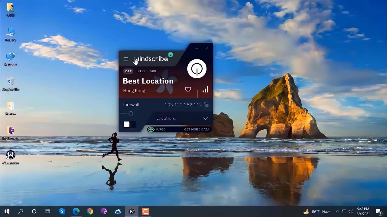Select the Review file desktop icon
Image resolution: width=387 pixels, height=217 pixels.
pos(11,108)
